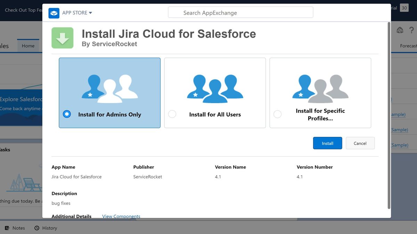Click the user group graphic on Specific Profiles card
The width and height of the screenshot is (417, 234).
pos(320,87)
